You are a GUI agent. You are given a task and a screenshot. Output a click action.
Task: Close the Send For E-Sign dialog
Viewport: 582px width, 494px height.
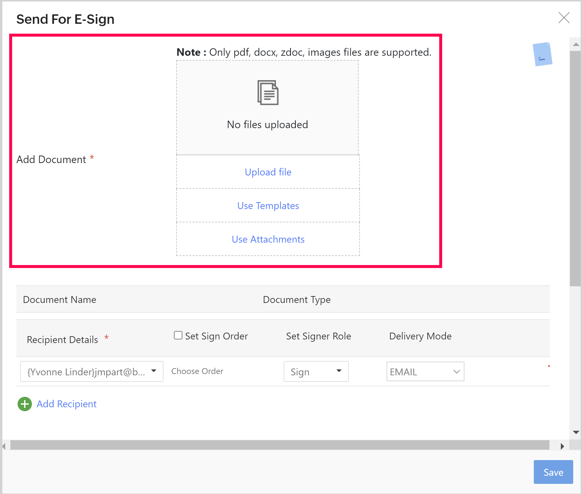(564, 18)
